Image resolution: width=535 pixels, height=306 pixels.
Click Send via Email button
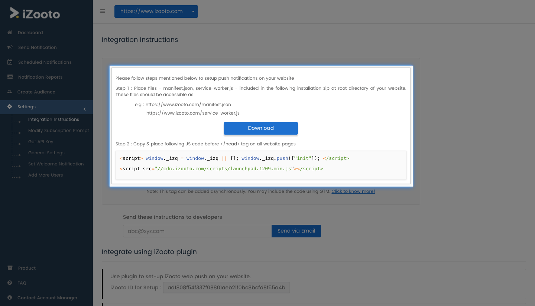296,231
